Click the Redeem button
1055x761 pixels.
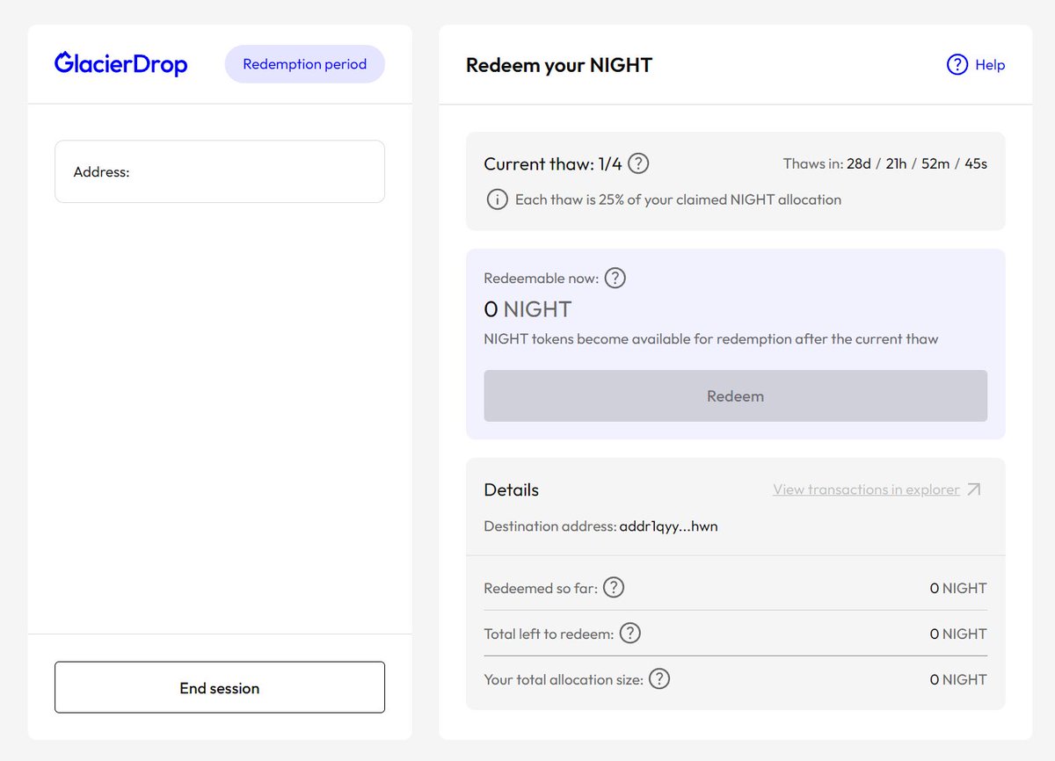coord(735,395)
